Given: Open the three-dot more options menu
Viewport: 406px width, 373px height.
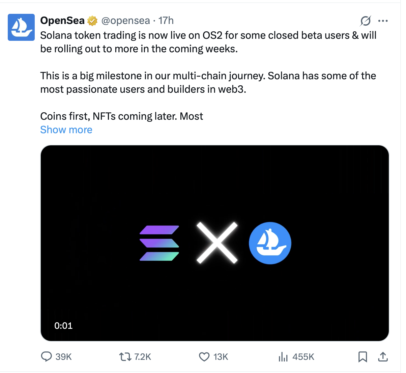Looking at the screenshot, I should 383,21.
